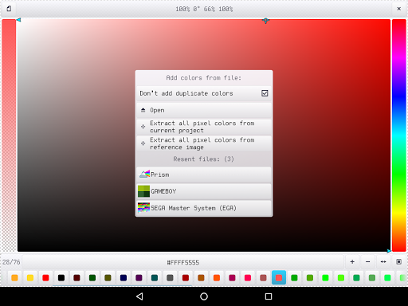The height and width of the screenshot is (306, 408).
Task: Load SEGA Master System (EGA) palette
Action: coord(204,208)
